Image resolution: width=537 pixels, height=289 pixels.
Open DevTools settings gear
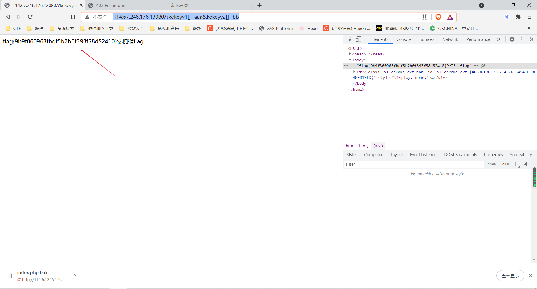point(512,39)
